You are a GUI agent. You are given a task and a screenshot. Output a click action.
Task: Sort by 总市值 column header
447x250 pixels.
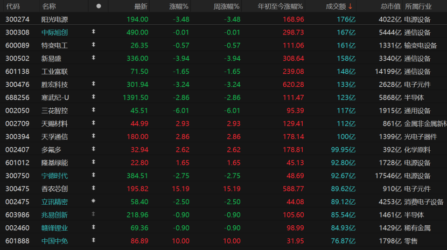390,6
